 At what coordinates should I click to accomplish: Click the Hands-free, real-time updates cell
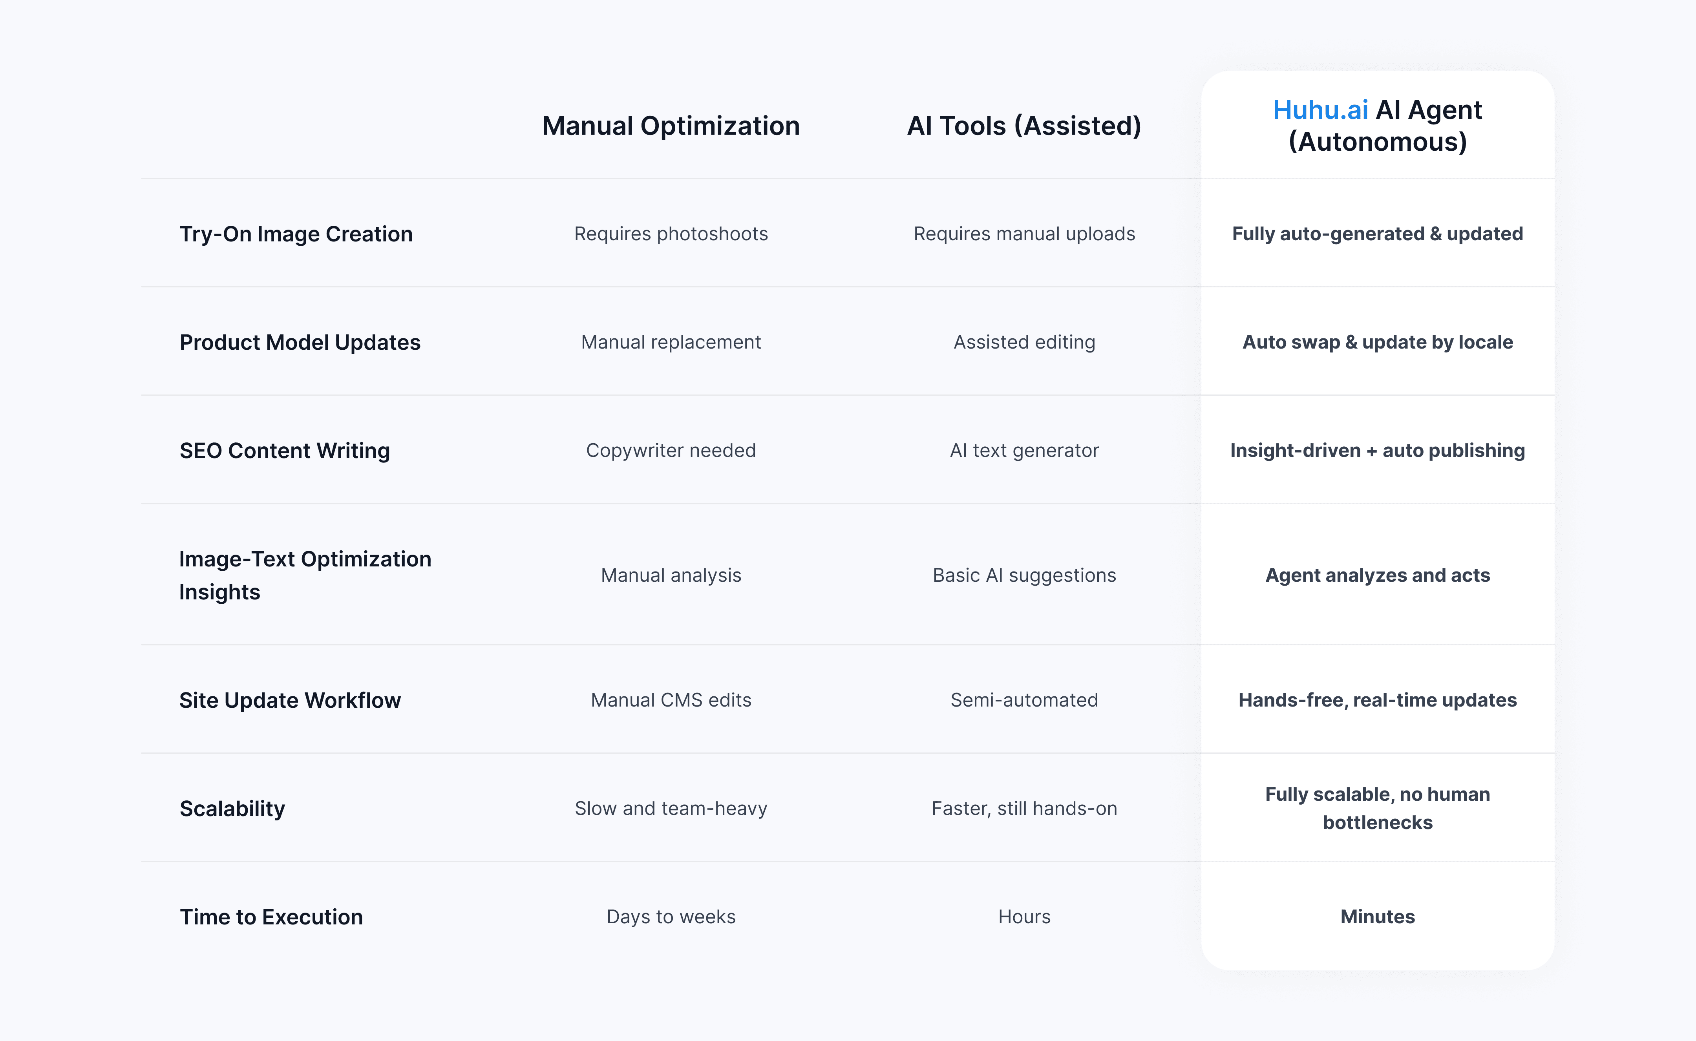1377,700
